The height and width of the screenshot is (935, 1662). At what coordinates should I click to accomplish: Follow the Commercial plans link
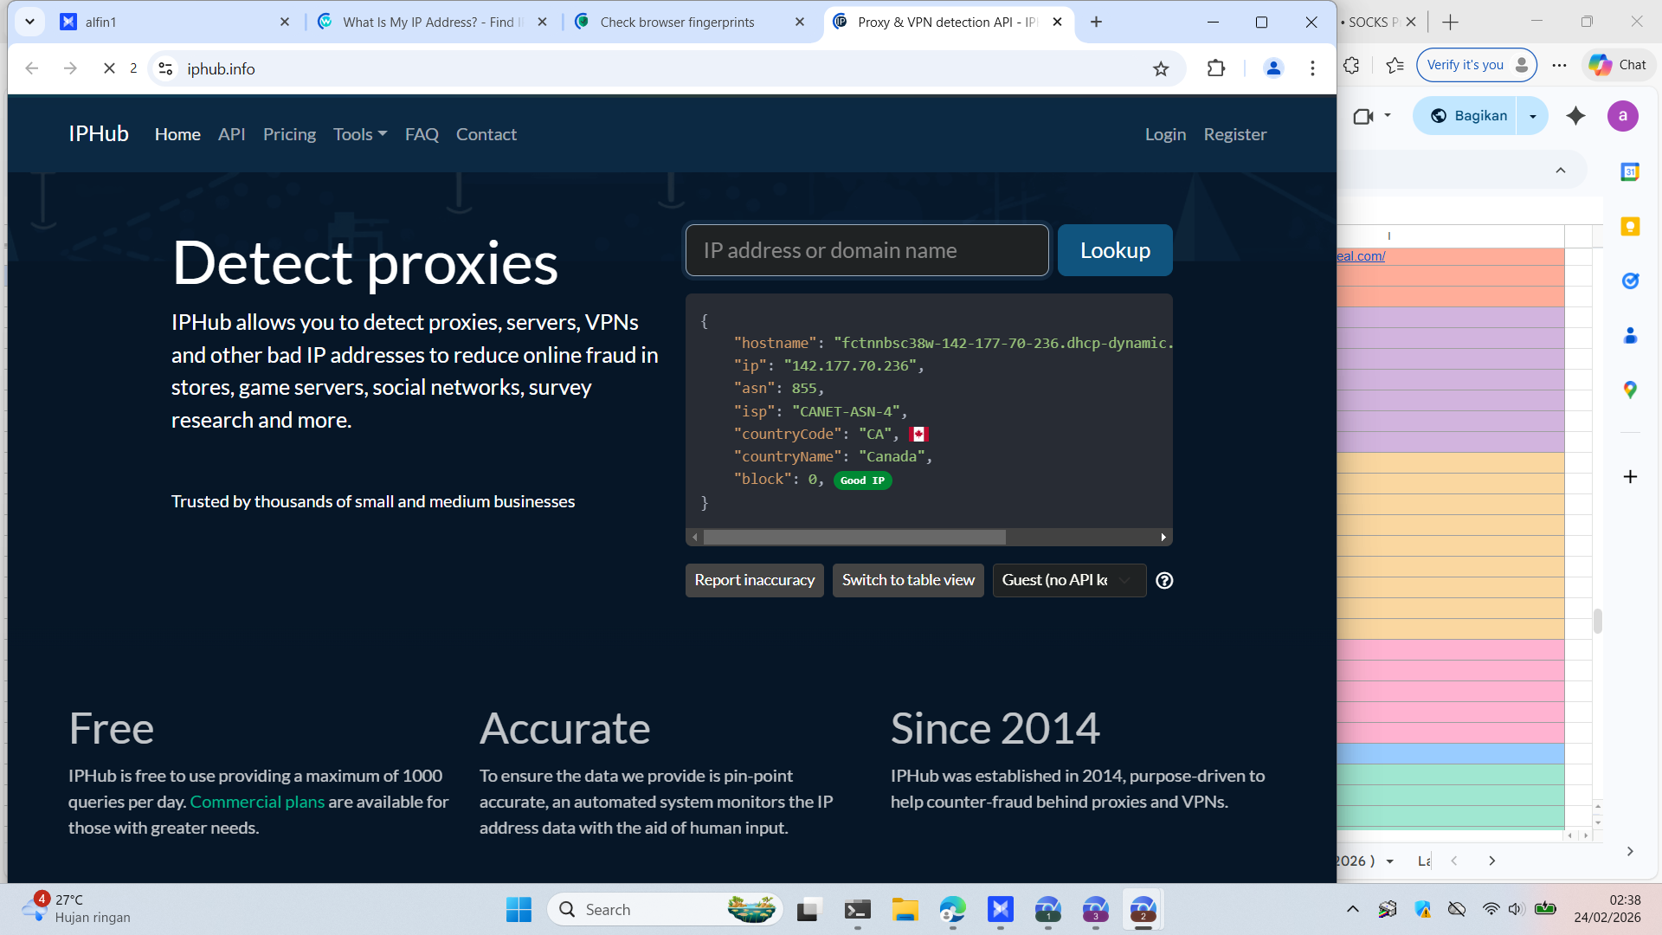tap(257, 802)
